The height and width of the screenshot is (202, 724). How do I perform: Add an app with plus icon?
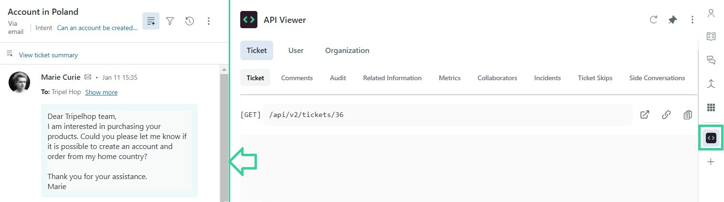click(711, 162)
